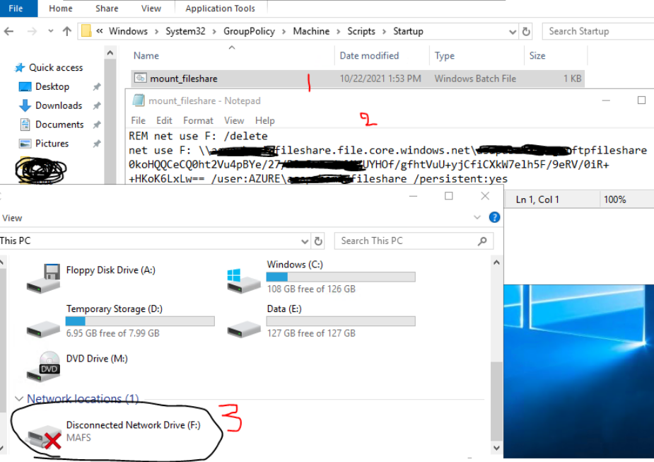The width and height of the screenshot is (654, 462).
Task: Click the System32 breadcrumb segment
Action: point(186,31)
